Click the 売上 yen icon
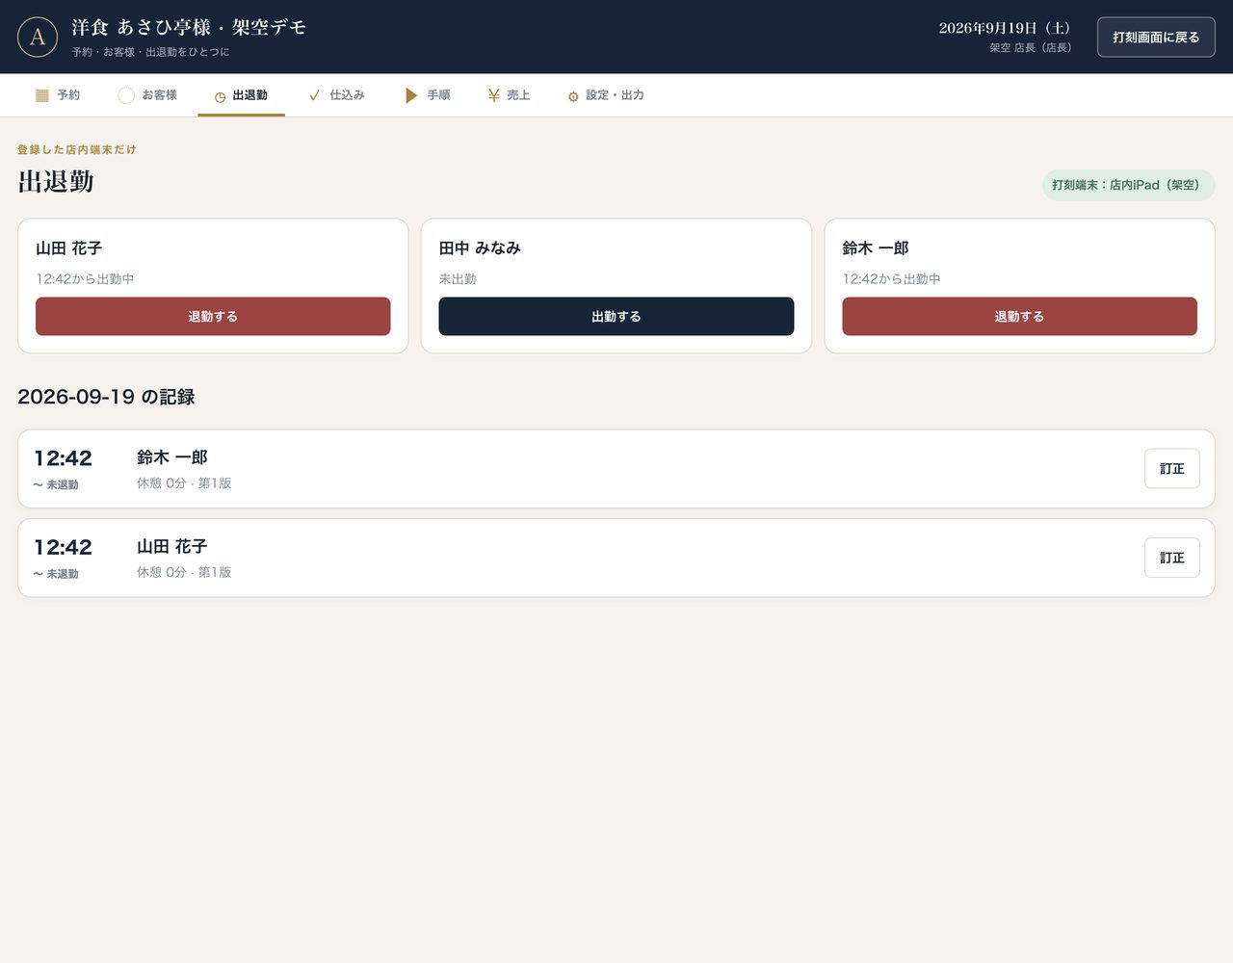 493,95
